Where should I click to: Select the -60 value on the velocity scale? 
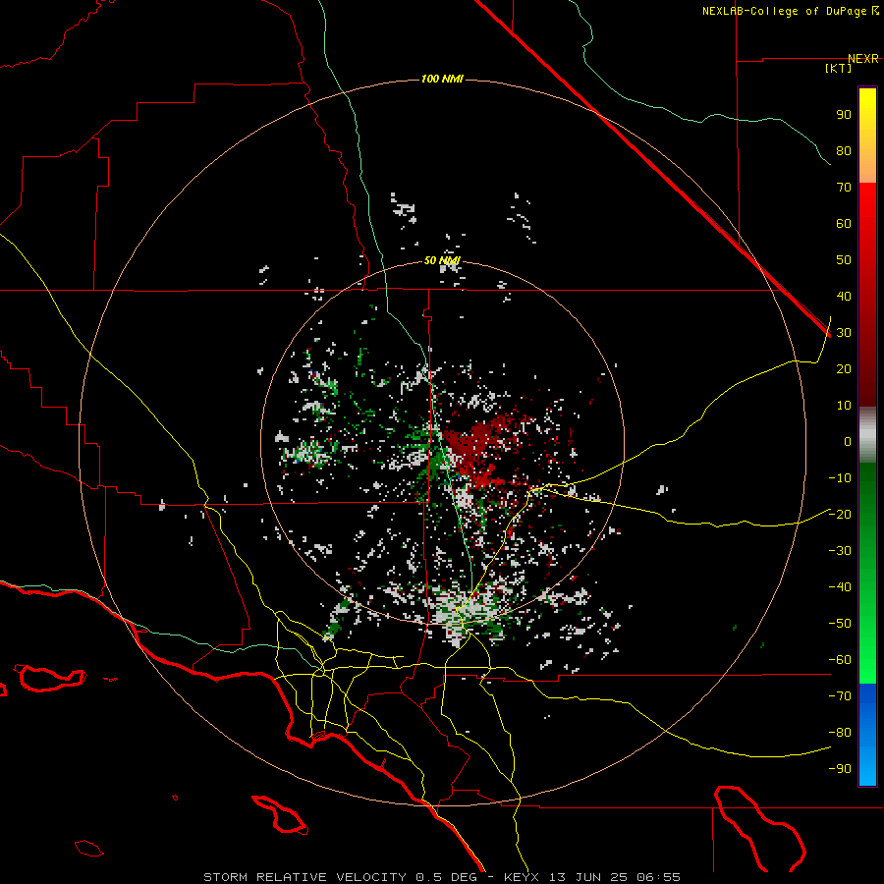[x=840, y=660]
